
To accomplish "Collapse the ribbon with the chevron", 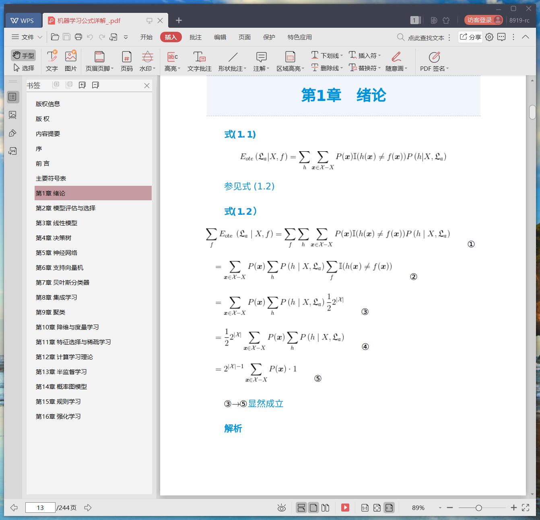I will (x=526, y=37).
